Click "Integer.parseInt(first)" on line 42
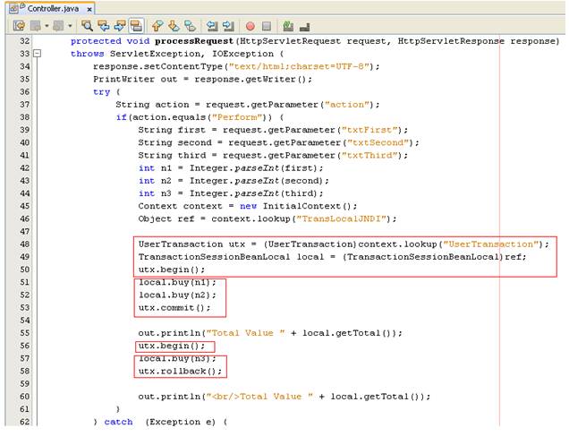The width and height of the screenshot is (569, 445). point(253,168)
